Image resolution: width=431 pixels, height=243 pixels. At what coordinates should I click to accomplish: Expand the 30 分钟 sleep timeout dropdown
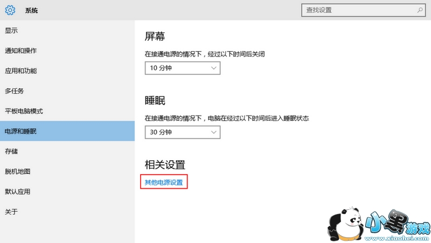click(183, 132)
